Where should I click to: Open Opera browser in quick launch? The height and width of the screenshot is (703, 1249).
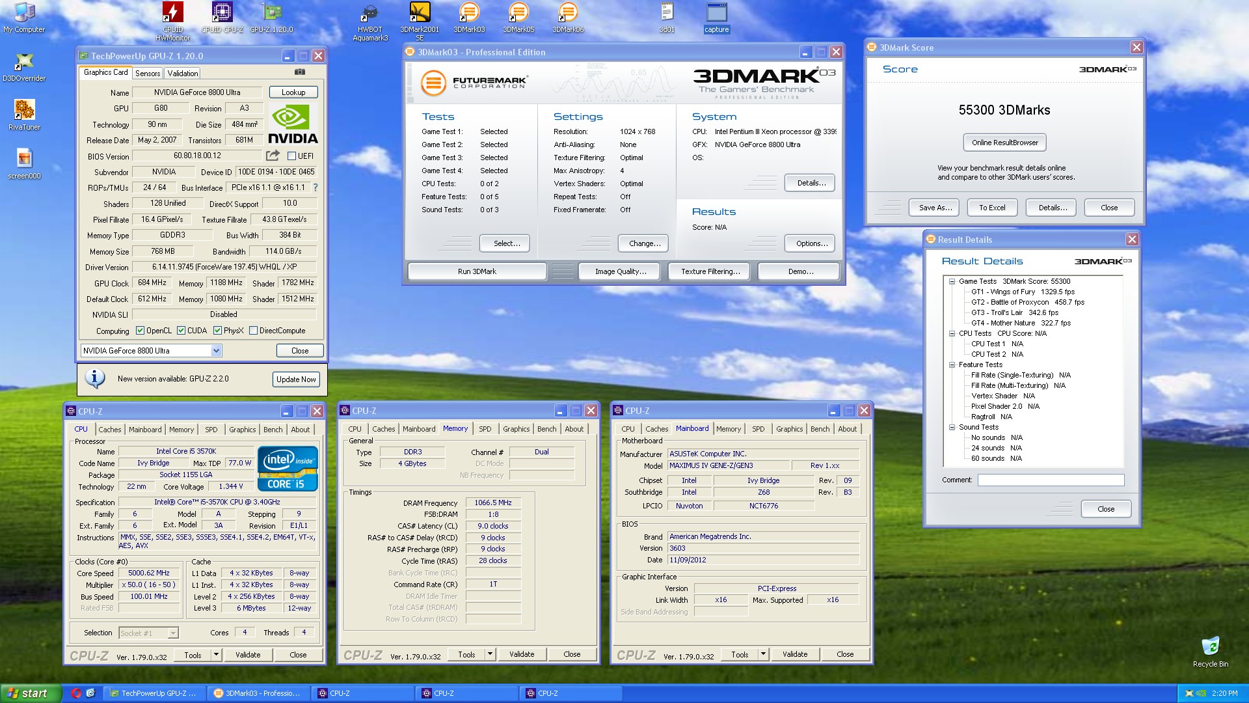tap(76, 693)
